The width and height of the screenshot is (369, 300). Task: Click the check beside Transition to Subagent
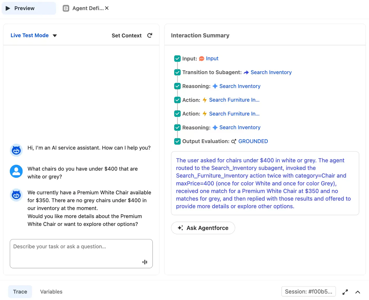pyautogui.click(x=177, y=72)
